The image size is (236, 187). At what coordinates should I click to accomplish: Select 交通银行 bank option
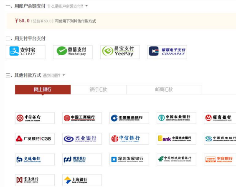click(x=35, y=159)
